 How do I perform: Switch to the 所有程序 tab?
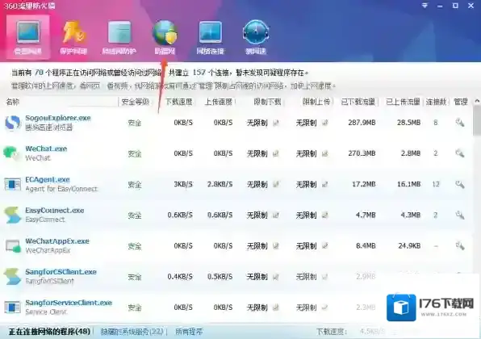pos(189,332)
